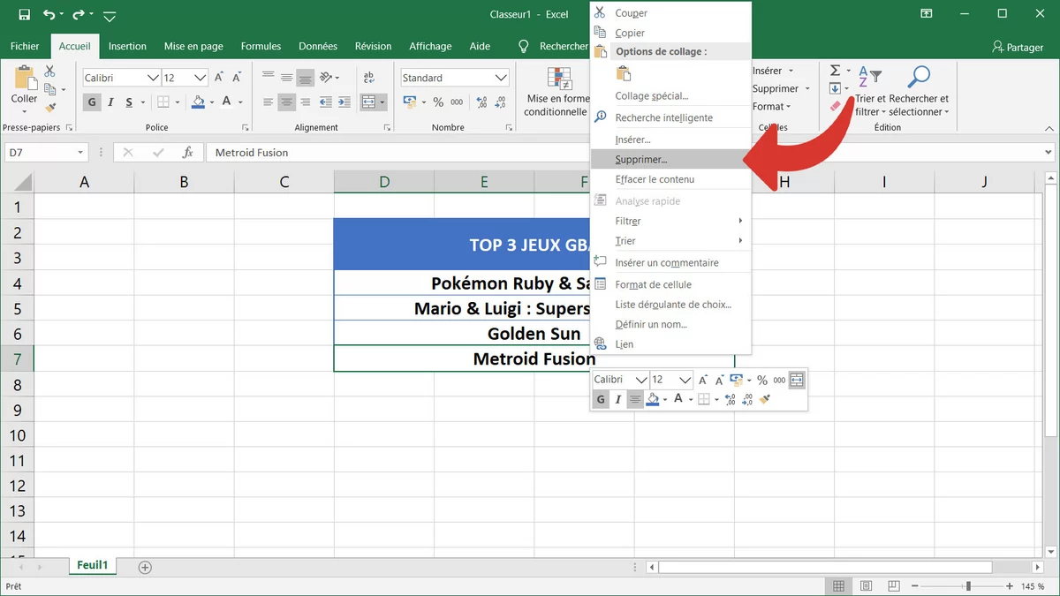Toggle align left in the ribbon
Viewport: 1060px width, 596px height.
click(x=268, y=102)
